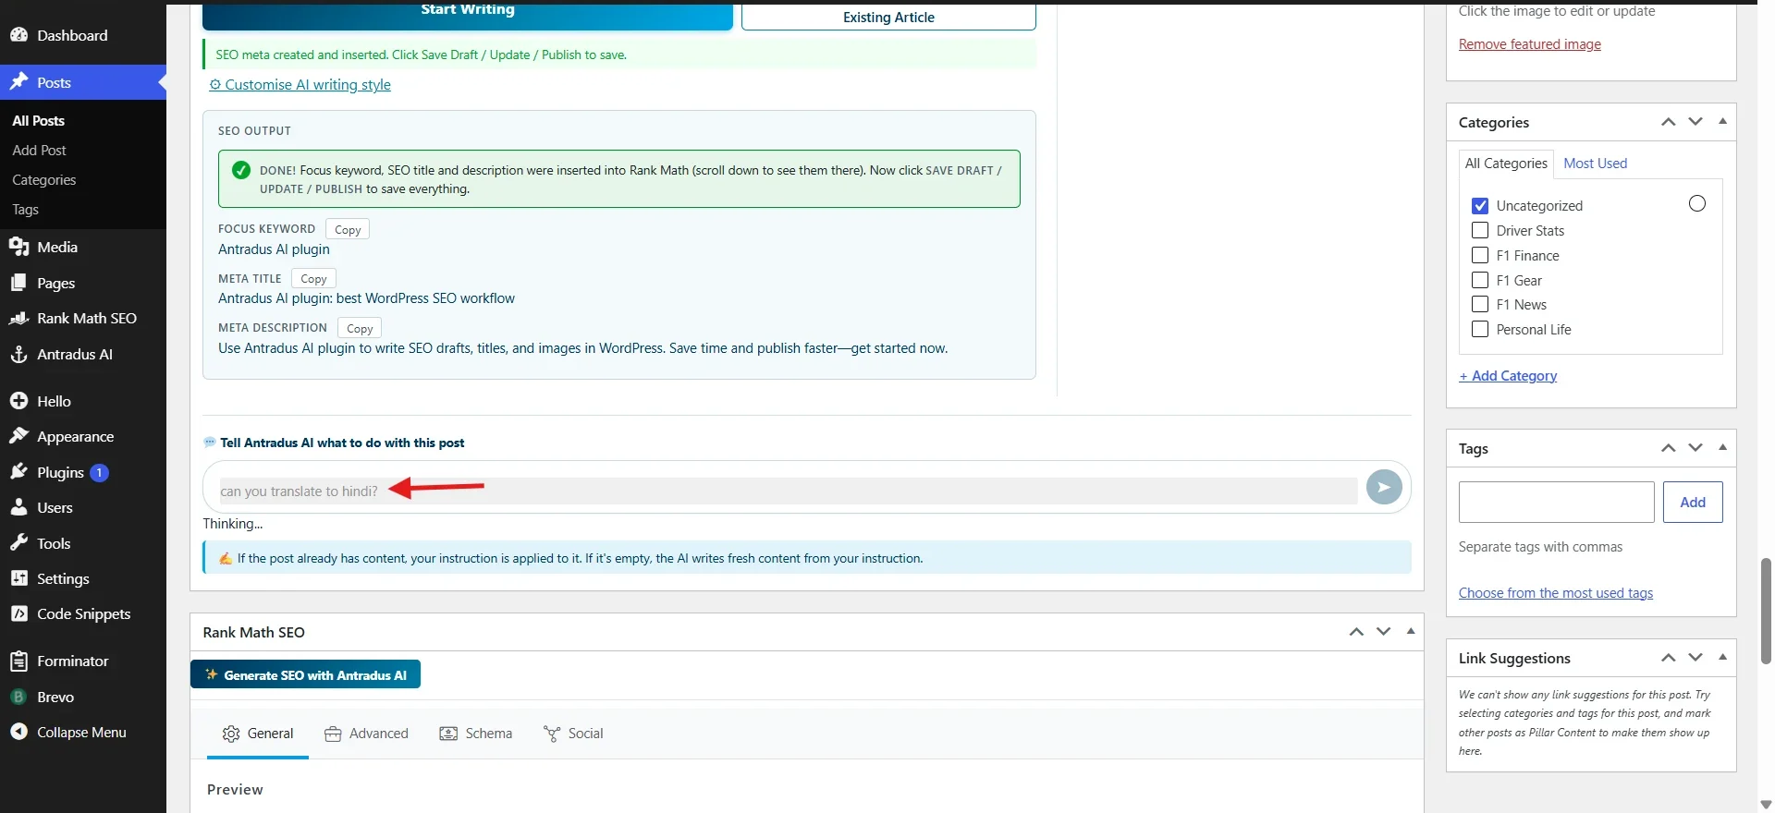Viewport: 1775px width, 813px height.
Task: Click the green DONE checkmark icon
Action: 241,170
